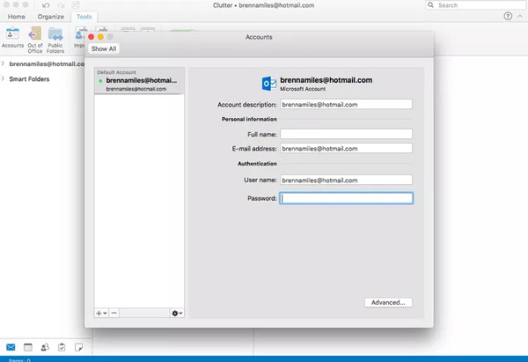Click the Outlook logo beside account name
This screenshot has height=362, width=528.
coord(269,84)
